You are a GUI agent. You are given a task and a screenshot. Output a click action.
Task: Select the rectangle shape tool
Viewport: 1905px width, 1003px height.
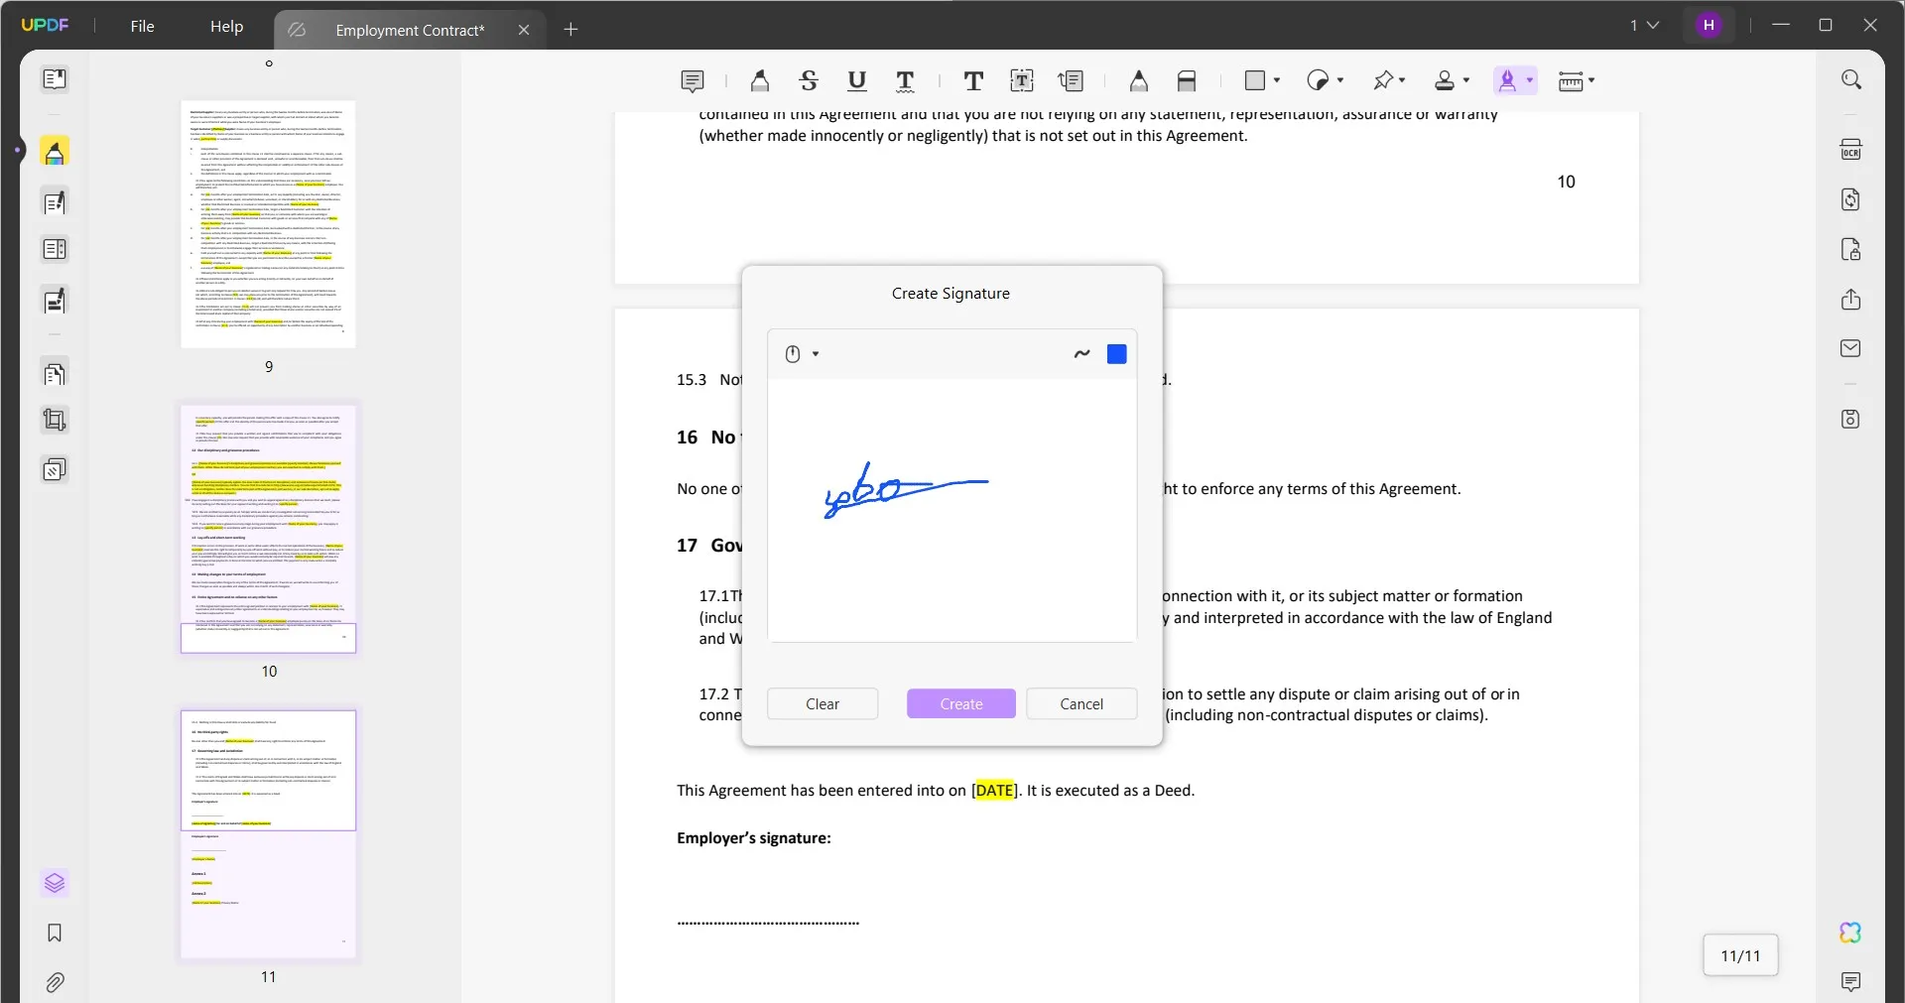coord(1255,80)
